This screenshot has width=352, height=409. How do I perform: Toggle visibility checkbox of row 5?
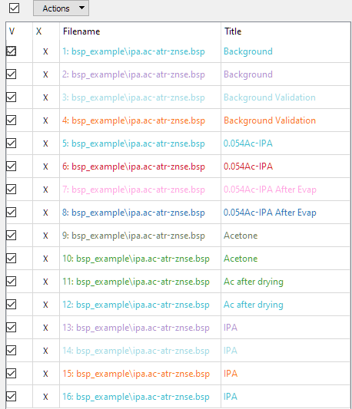[12, 143]
